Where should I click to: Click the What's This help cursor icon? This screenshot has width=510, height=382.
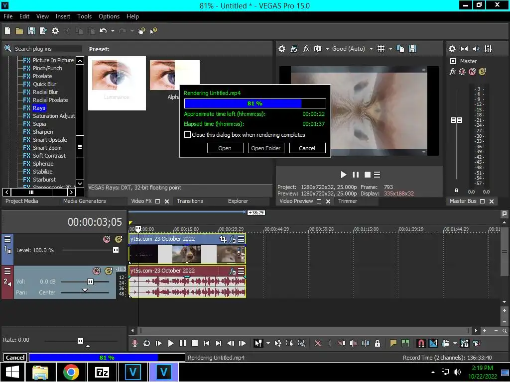[153, 31]
